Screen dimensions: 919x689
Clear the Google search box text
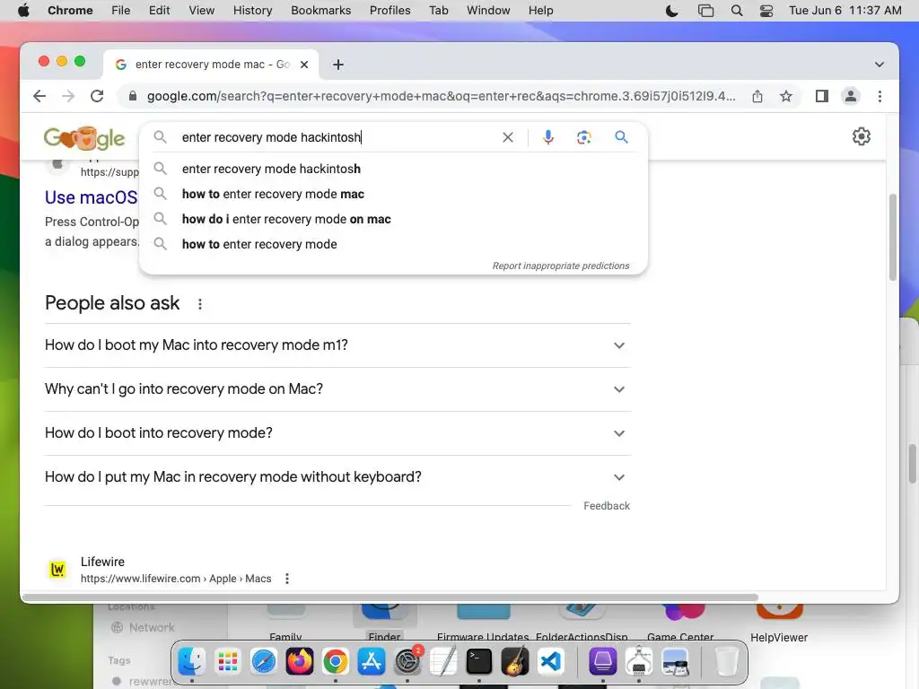tap(508, 137)
